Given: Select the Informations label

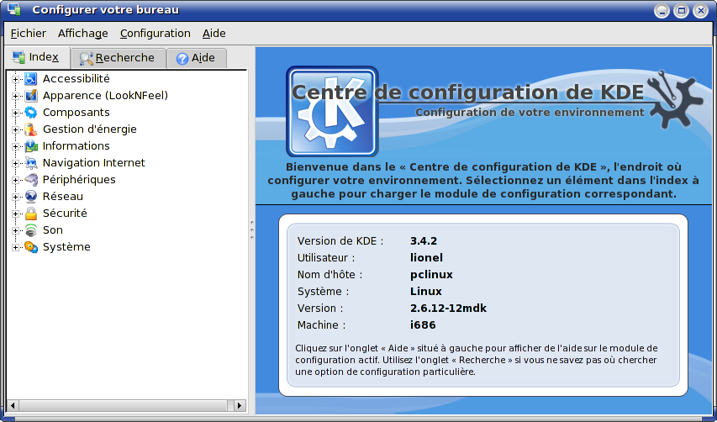Looking at the screenshot, I should 76,145.
